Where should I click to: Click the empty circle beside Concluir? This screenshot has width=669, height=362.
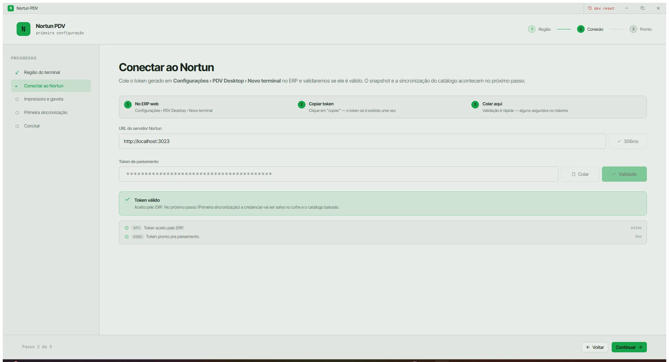click(17, 126)
